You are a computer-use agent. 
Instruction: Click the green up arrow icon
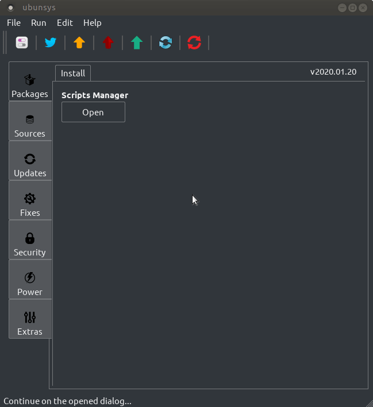(137, 42)
